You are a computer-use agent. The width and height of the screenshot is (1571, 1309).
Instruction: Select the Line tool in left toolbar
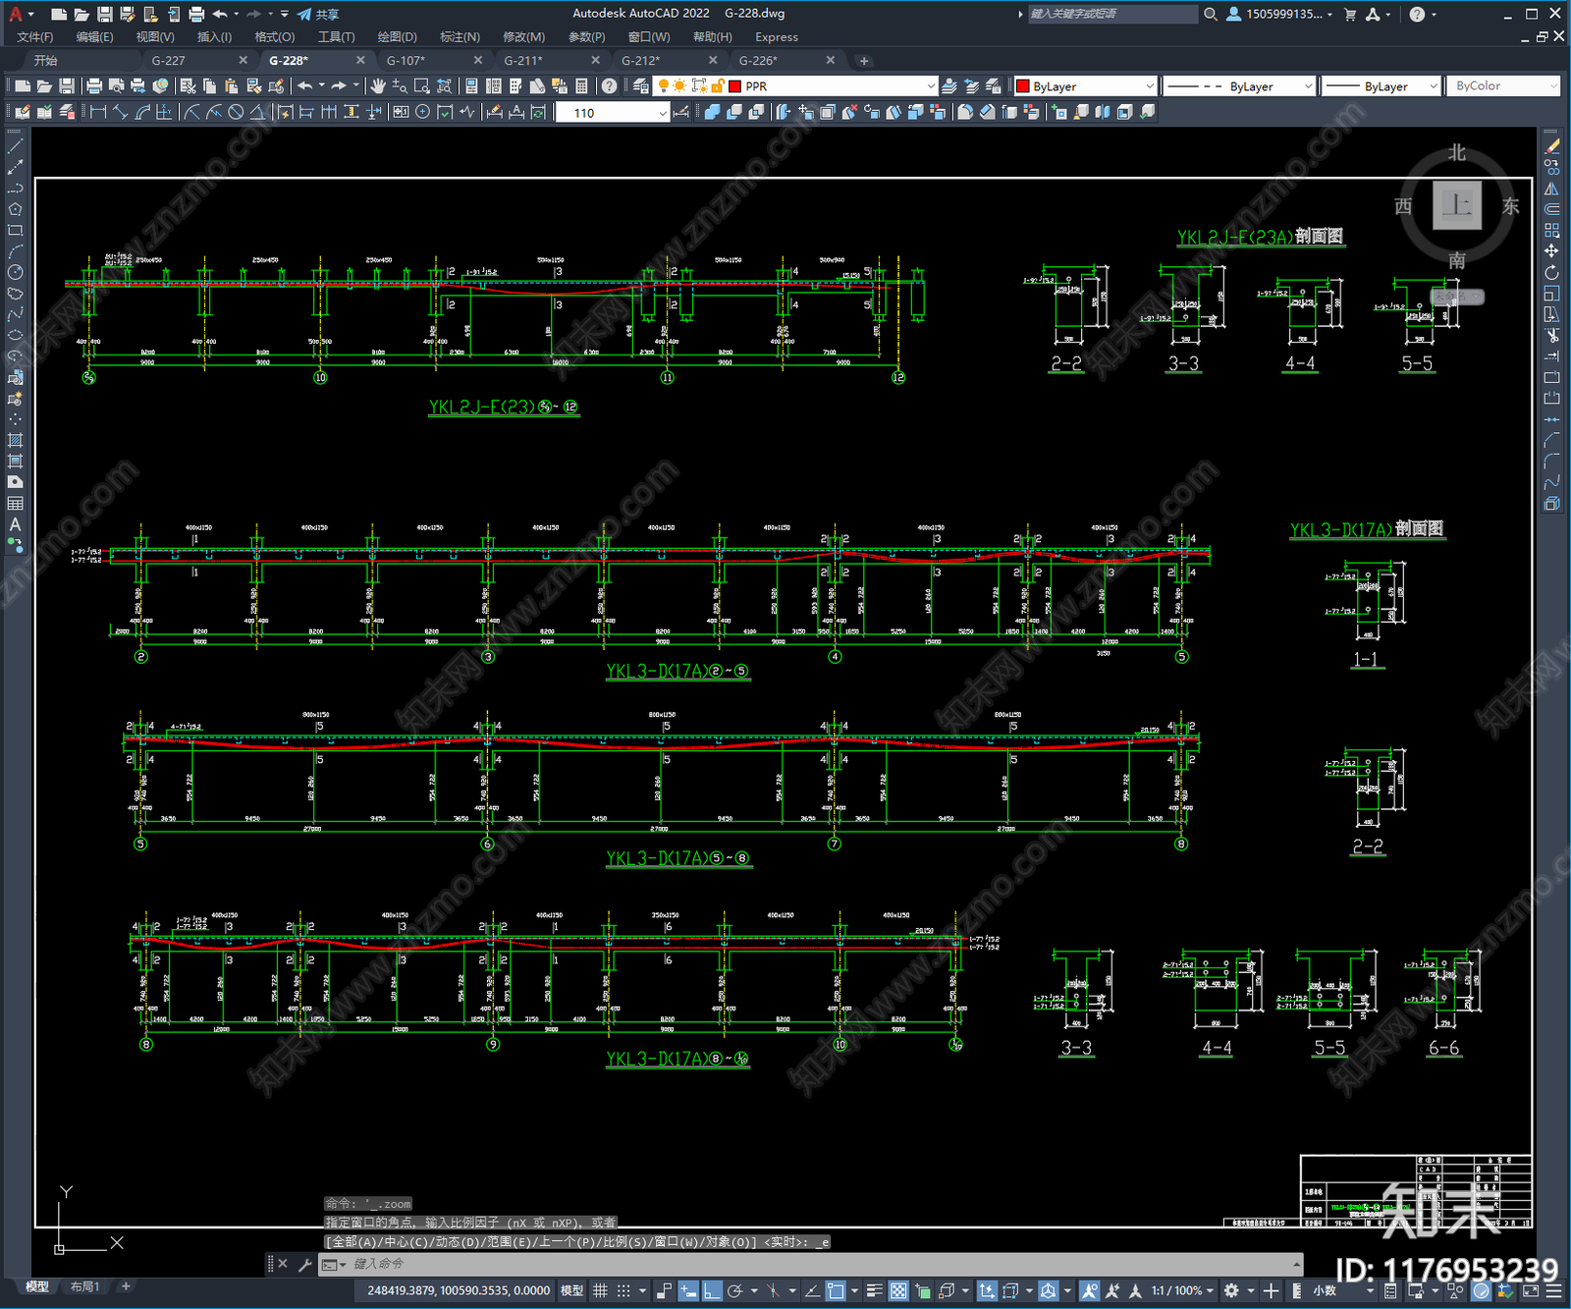click(15, 146)
